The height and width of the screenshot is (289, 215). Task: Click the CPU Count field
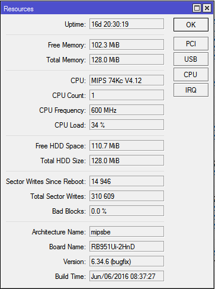127,95
